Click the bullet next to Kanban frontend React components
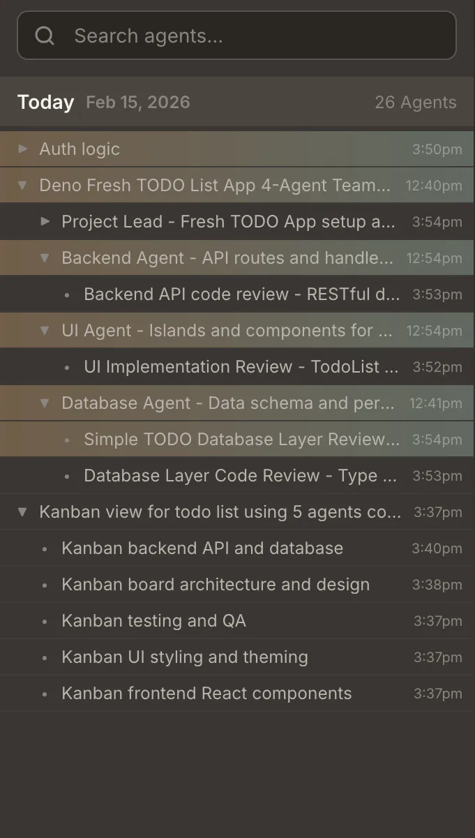475x838 pixels. [44, 693]
